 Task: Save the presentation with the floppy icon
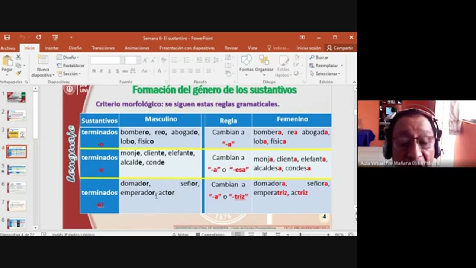[7, 38]
